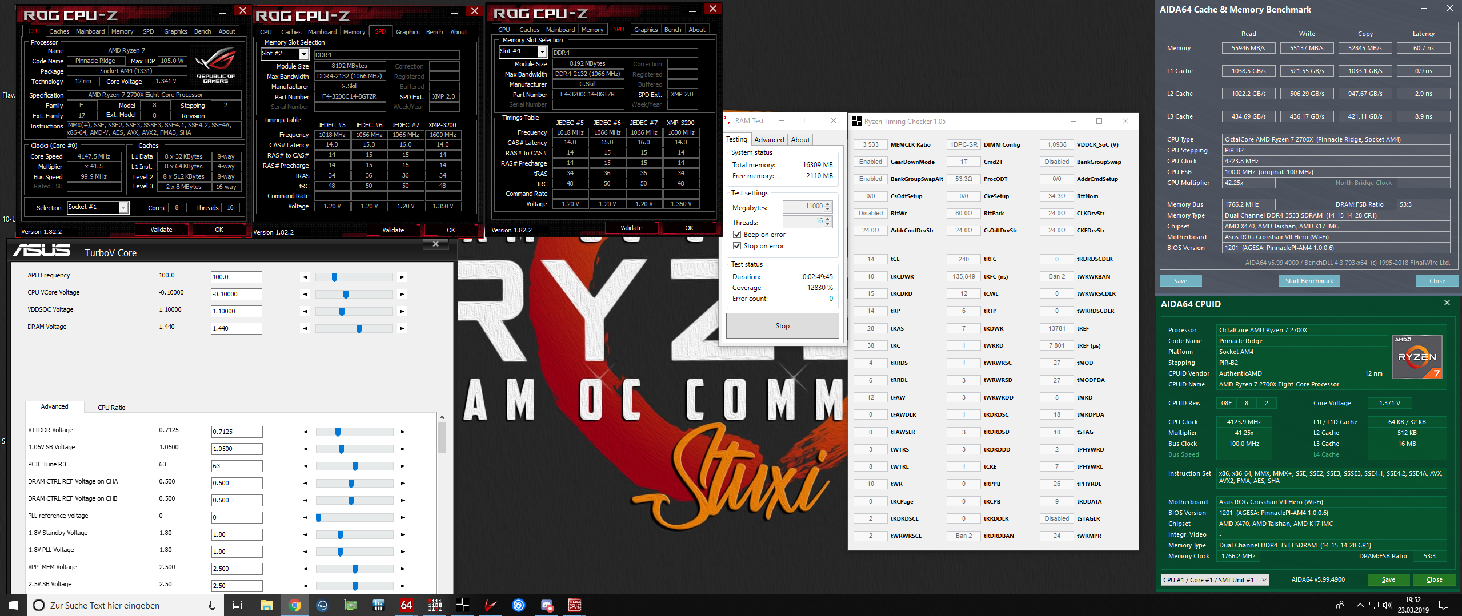Screen dimensions: 1462x616
Task: Open File Explorer from the taskbar
Action: (x=266, y=605)
